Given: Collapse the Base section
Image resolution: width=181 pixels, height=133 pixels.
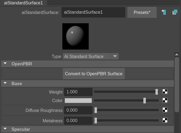Looking at the screenshot, I should click(x=5, y=83).
